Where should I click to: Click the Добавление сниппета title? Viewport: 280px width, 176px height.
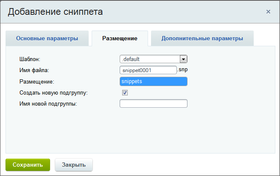click(x=55, y=12)
